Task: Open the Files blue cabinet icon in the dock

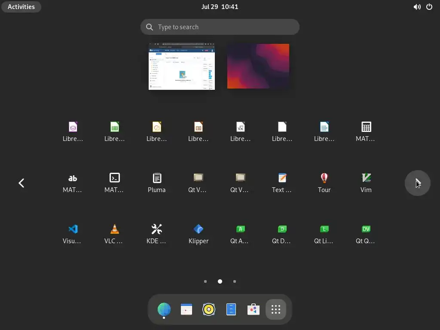Action: coord(231,309)
